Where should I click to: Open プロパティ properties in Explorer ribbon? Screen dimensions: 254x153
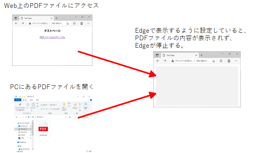pyautogui.click(x=75, y=106)
